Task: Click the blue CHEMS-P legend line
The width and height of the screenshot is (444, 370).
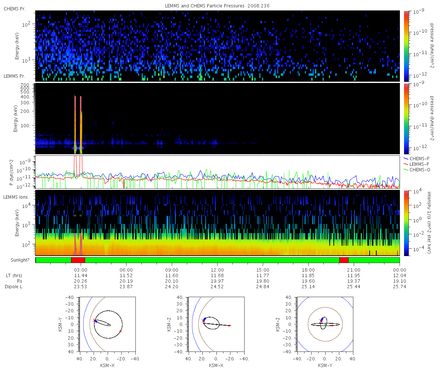Action: (406, 158)
